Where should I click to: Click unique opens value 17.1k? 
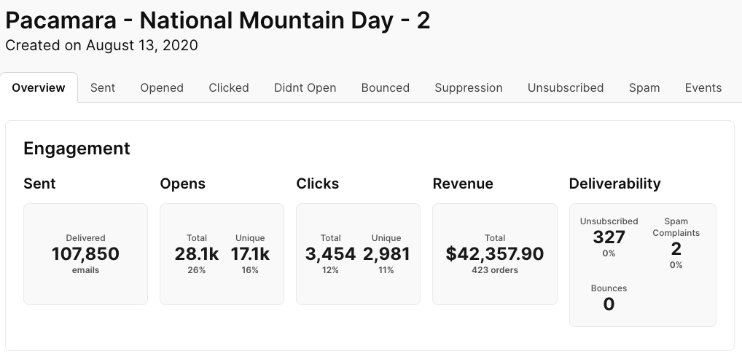pos(250,254)
